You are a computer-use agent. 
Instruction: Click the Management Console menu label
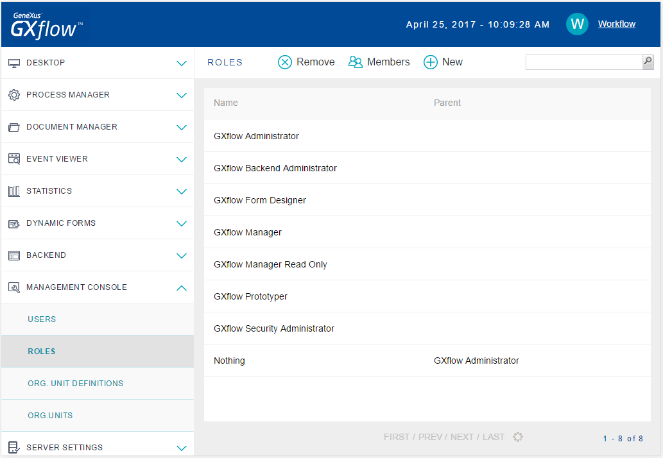(76, 287)
